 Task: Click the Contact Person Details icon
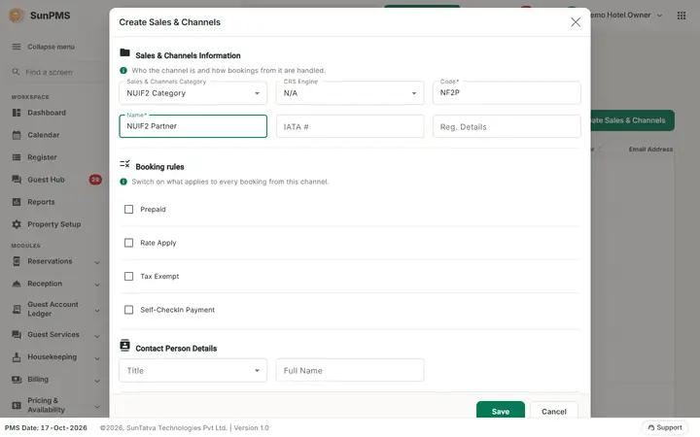125,345
